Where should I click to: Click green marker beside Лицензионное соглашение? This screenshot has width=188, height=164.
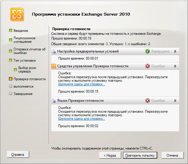click(11, 40)
